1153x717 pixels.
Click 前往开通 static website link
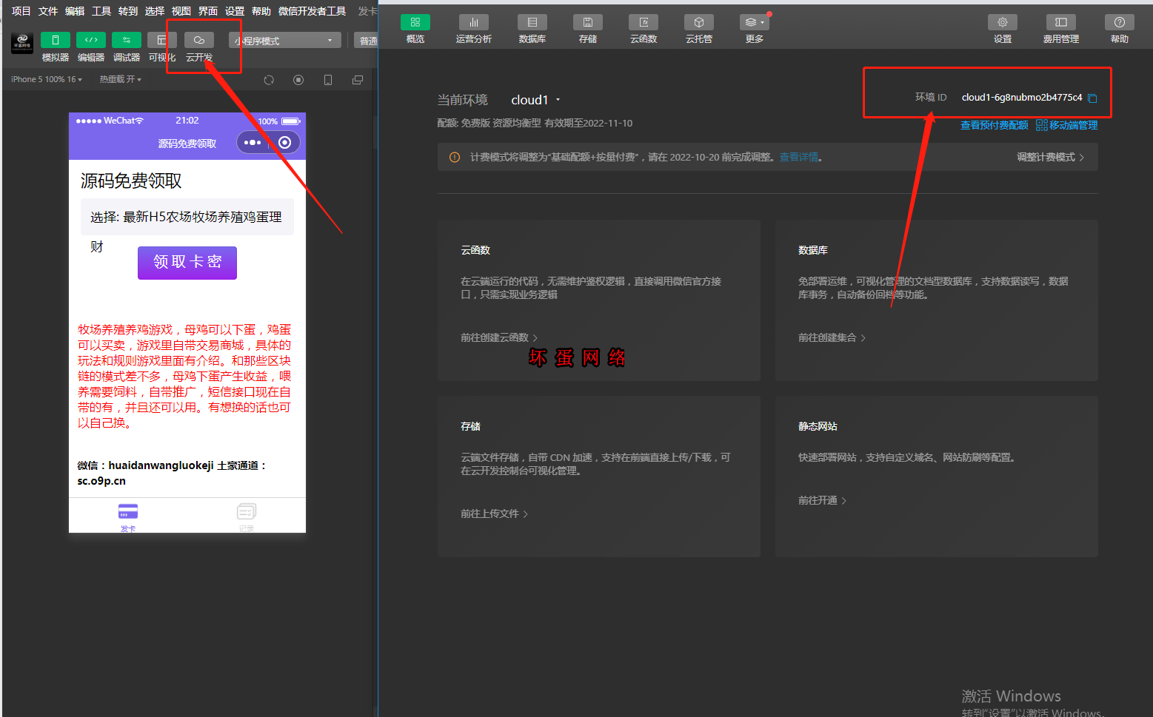pos(822,500)
